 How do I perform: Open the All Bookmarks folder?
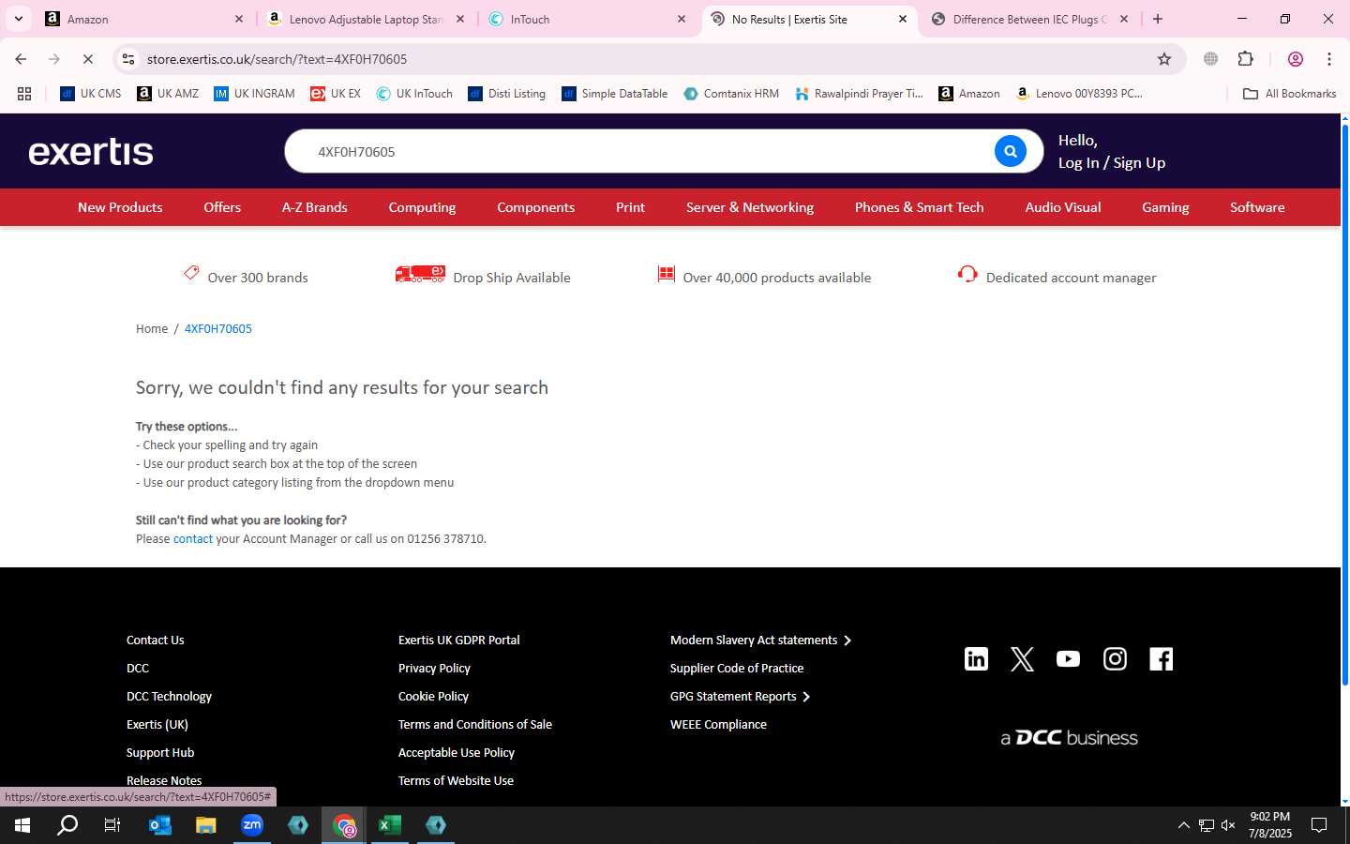(1289, 94)
